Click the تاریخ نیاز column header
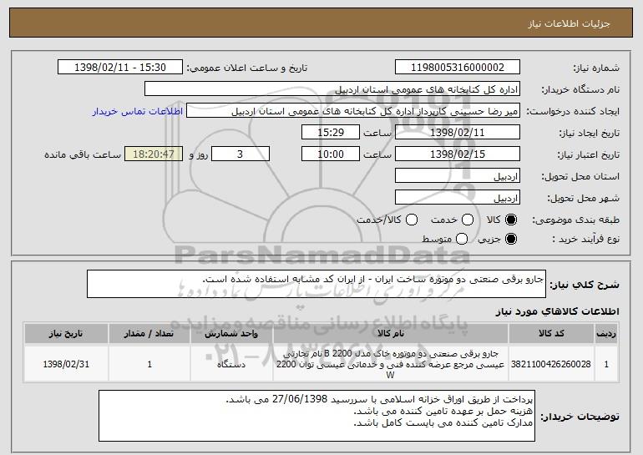Screen dimensions: 643x455 point(66,334)
